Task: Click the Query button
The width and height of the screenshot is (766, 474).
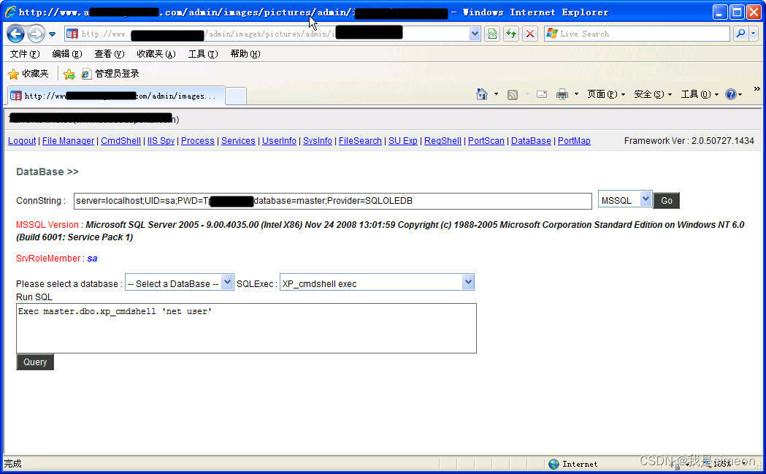Action: point(35,362)
